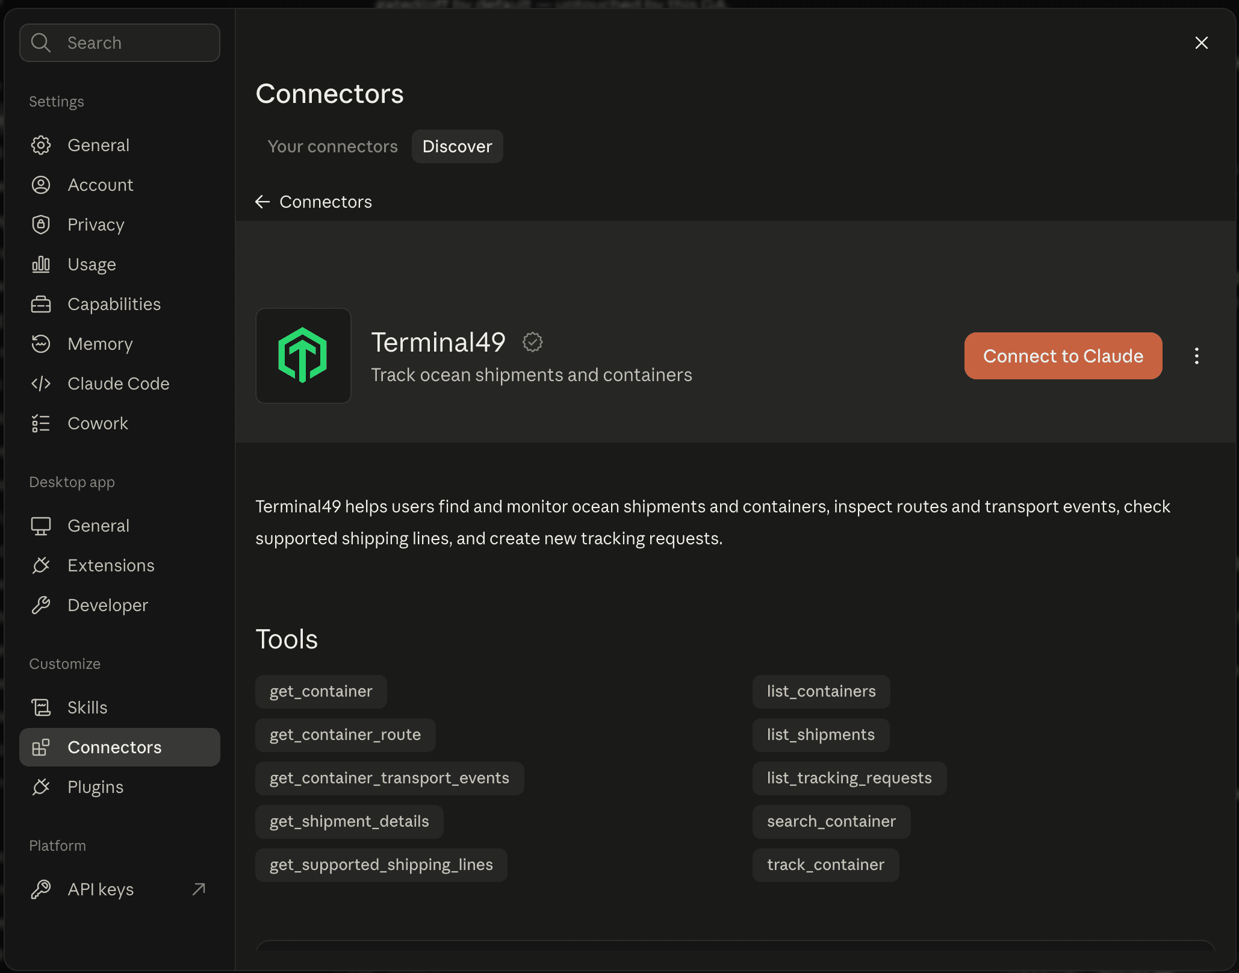Viewport: 1239px width, 973px height.
Task: Click the back arrow beside Connectors
Action: coord(262,202)
